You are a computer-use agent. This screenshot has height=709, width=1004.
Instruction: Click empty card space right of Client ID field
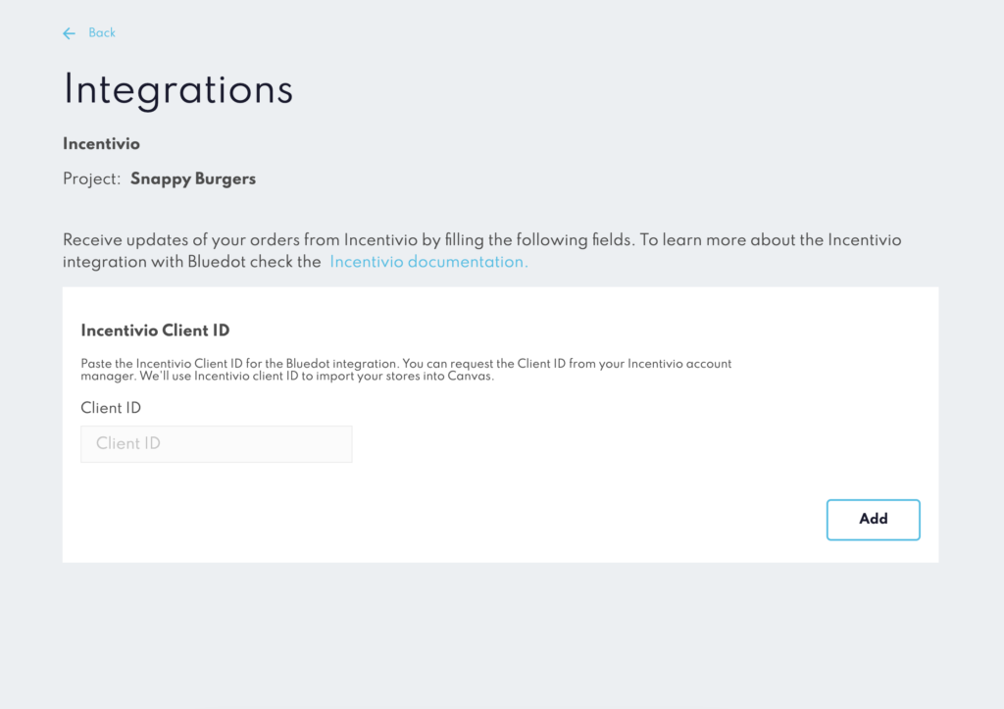640,444
